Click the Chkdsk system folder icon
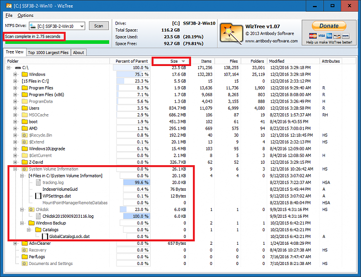 click(x=31, y=210)
